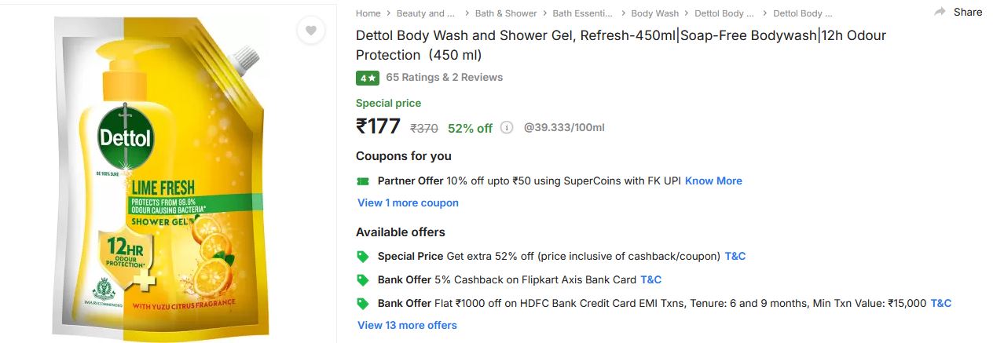Open Body Wash breadcrumb link
Screen dimensions: 993x343
[654, 13]
